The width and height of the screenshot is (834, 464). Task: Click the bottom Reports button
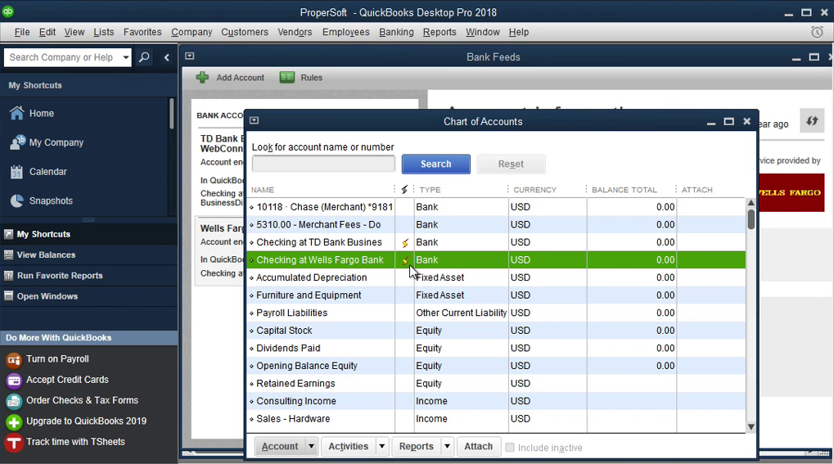(417, 447)
